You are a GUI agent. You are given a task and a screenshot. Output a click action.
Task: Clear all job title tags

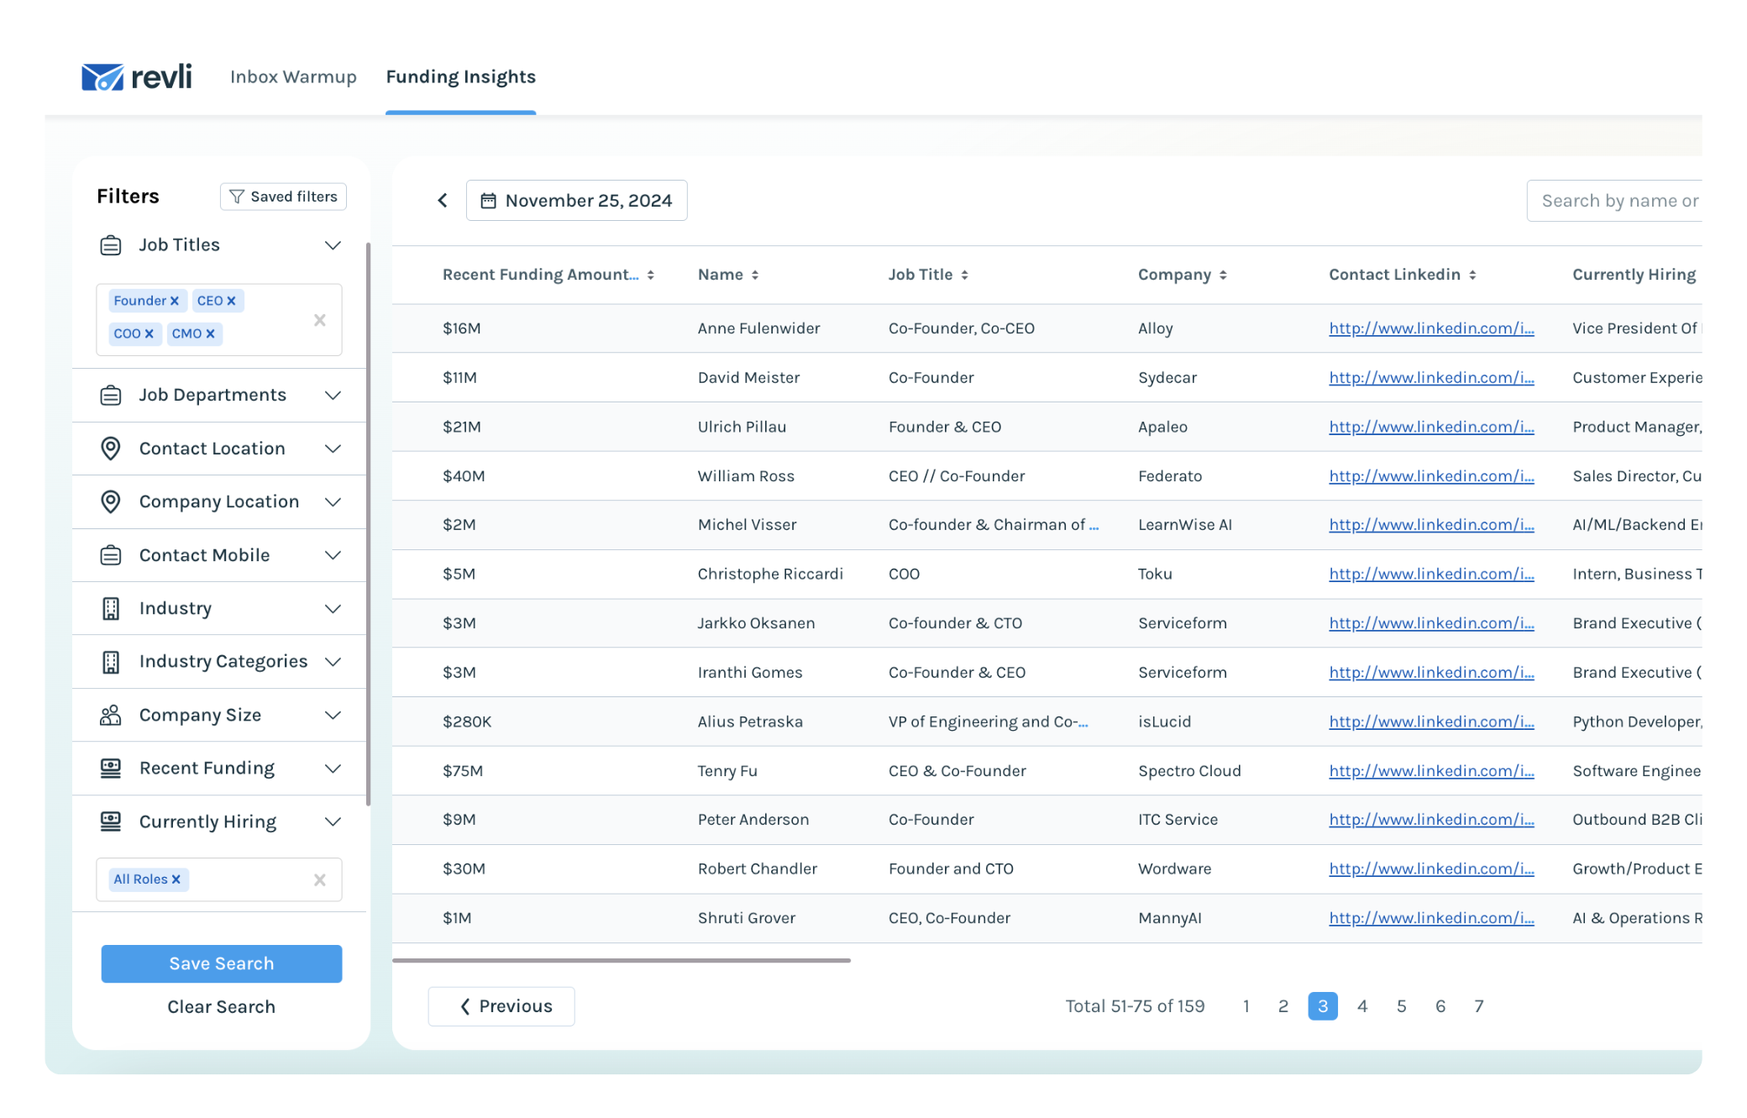pyautogui.click(x=320, y=320)
